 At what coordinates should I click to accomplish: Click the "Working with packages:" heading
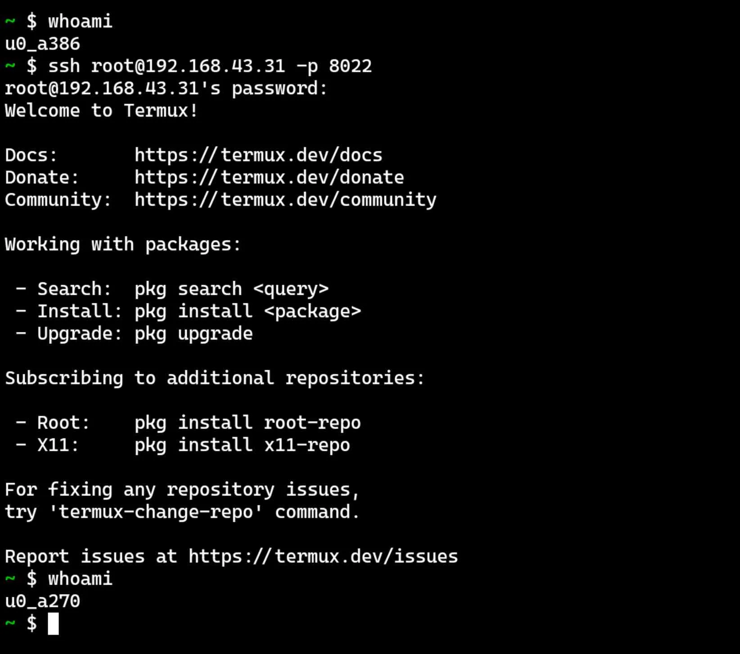123,245
